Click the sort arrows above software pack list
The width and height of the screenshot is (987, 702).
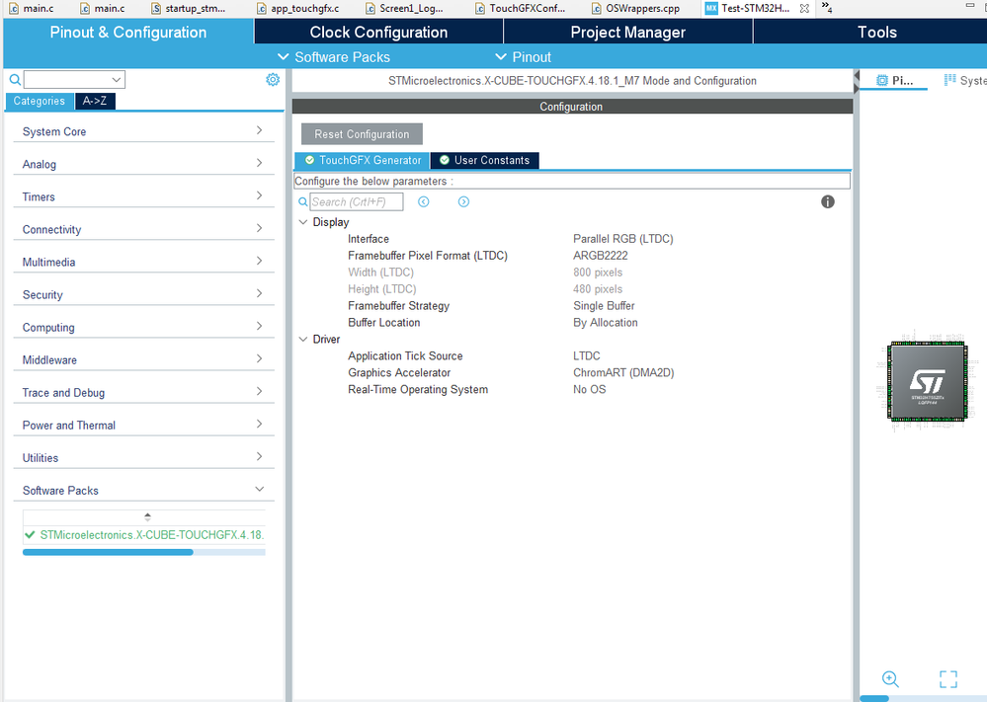coord(147,516)
